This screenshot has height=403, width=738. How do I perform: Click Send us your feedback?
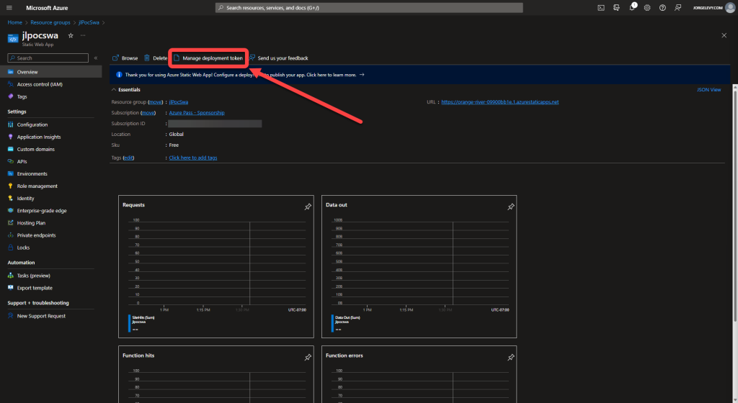(x=279, y=58)
